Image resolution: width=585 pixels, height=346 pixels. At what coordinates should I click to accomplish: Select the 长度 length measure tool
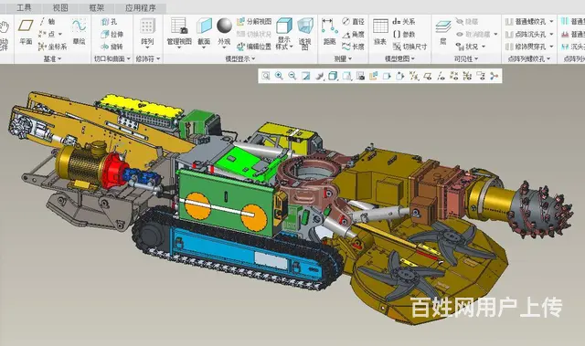354,47
